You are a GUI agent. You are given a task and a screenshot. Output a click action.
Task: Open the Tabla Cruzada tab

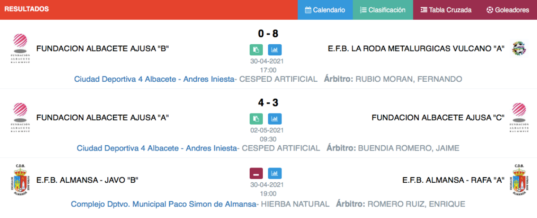(x=446, y=10)
